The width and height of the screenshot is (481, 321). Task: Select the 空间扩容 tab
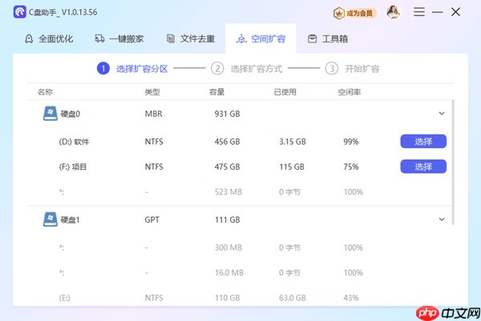[x=261, y=39]
